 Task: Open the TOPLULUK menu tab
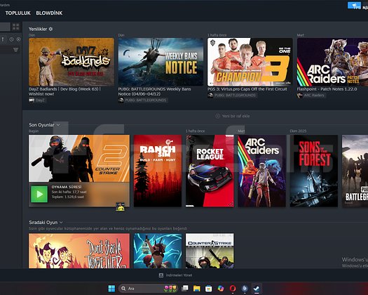[18, 13]
